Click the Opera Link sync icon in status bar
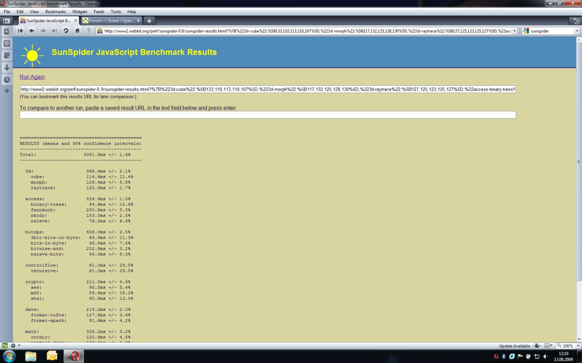 [x=5, y=345]
